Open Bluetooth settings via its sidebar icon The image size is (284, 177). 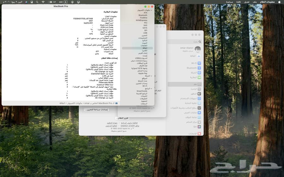click(199, 68)
